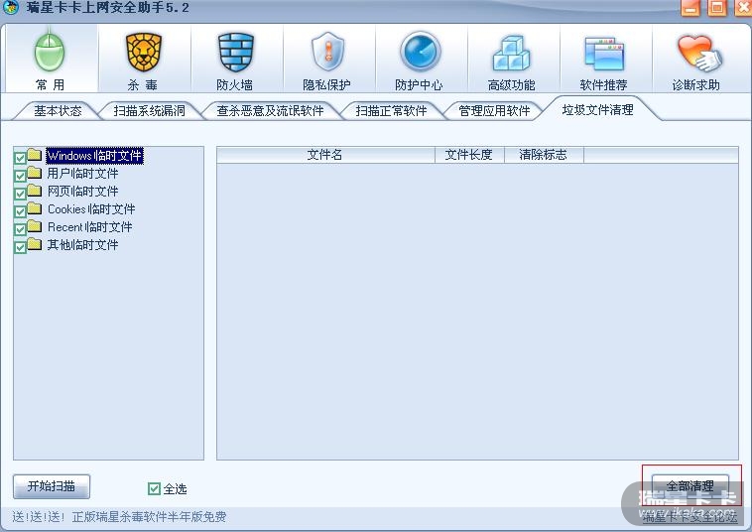This screenshot has width=752, height=532.
Task: Sort by the 清除标志 column header
Action: 544,155
